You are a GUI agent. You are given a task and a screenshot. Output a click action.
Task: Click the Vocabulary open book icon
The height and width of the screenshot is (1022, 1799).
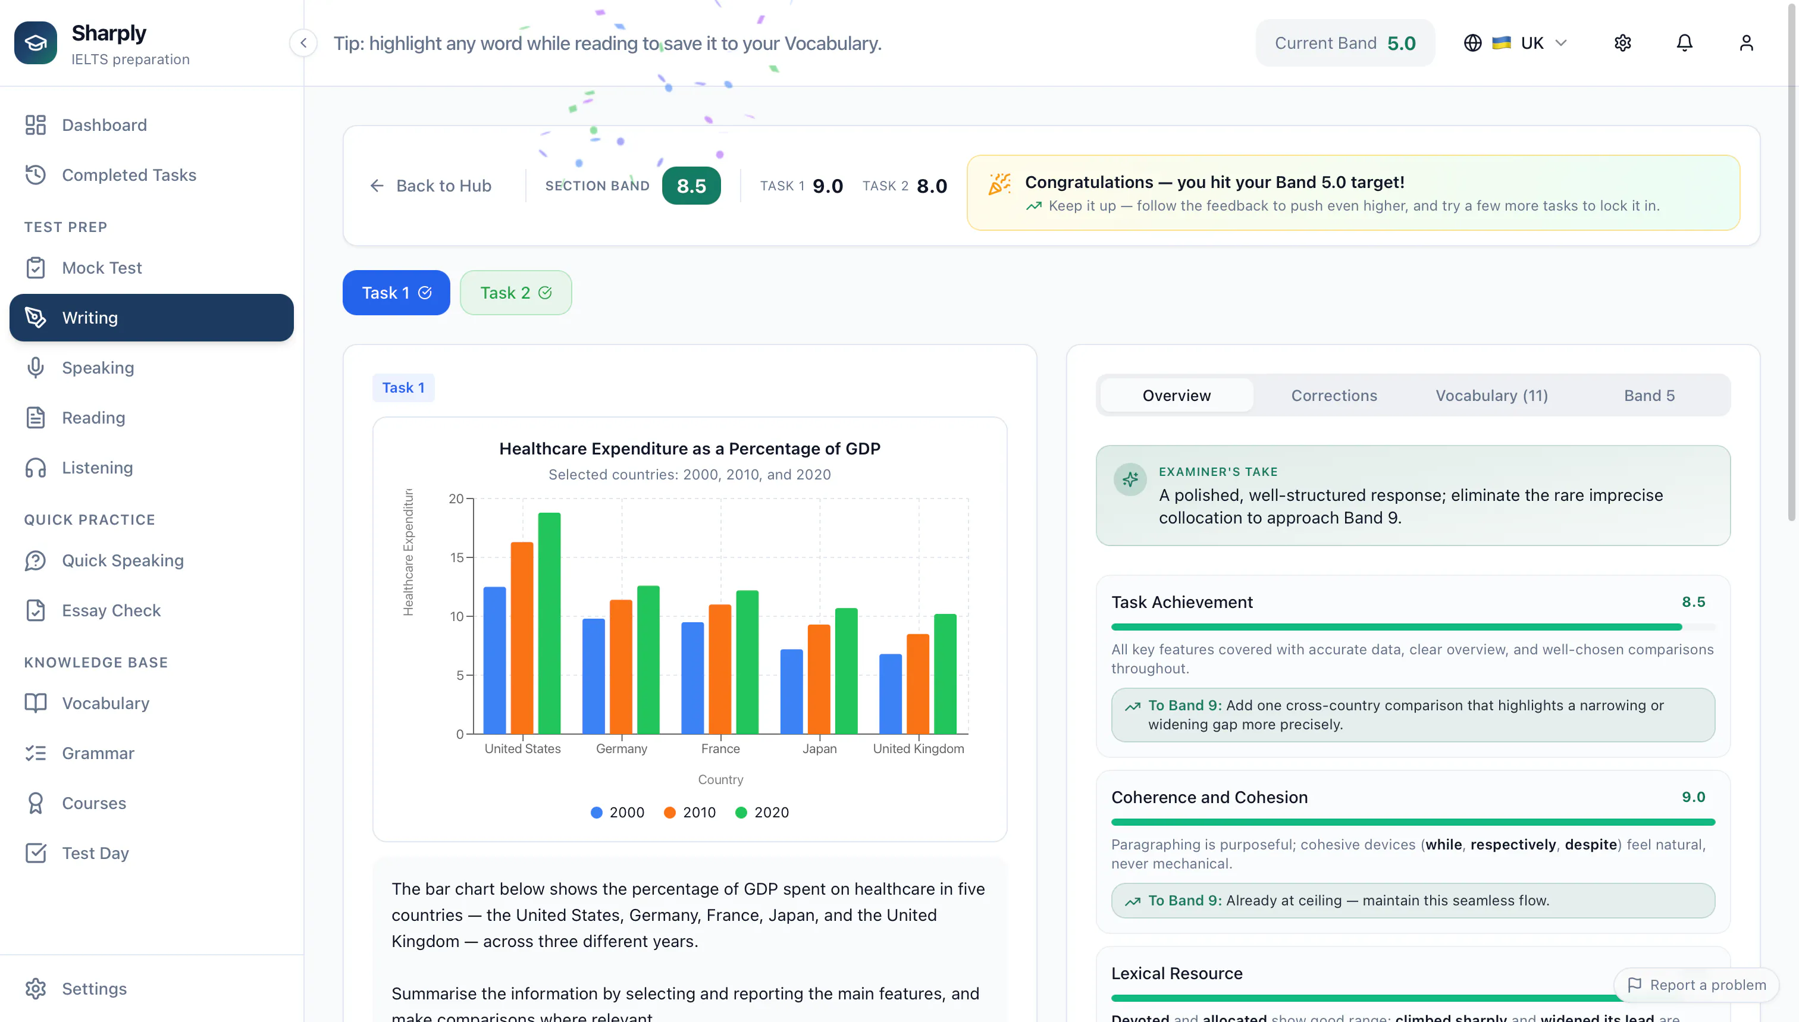35,703
